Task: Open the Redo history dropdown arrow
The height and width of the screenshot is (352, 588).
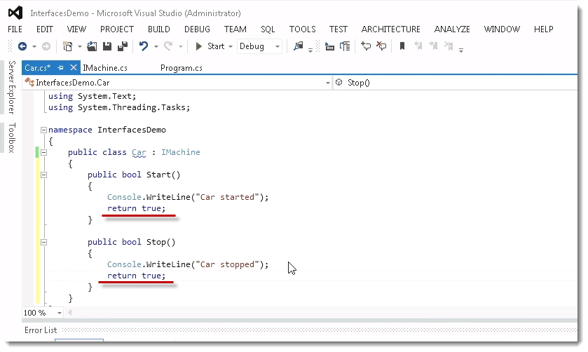Action: tap(180, 47)
